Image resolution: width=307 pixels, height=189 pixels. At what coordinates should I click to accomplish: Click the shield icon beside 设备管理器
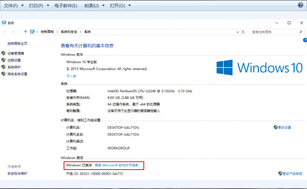pos(4,53)
